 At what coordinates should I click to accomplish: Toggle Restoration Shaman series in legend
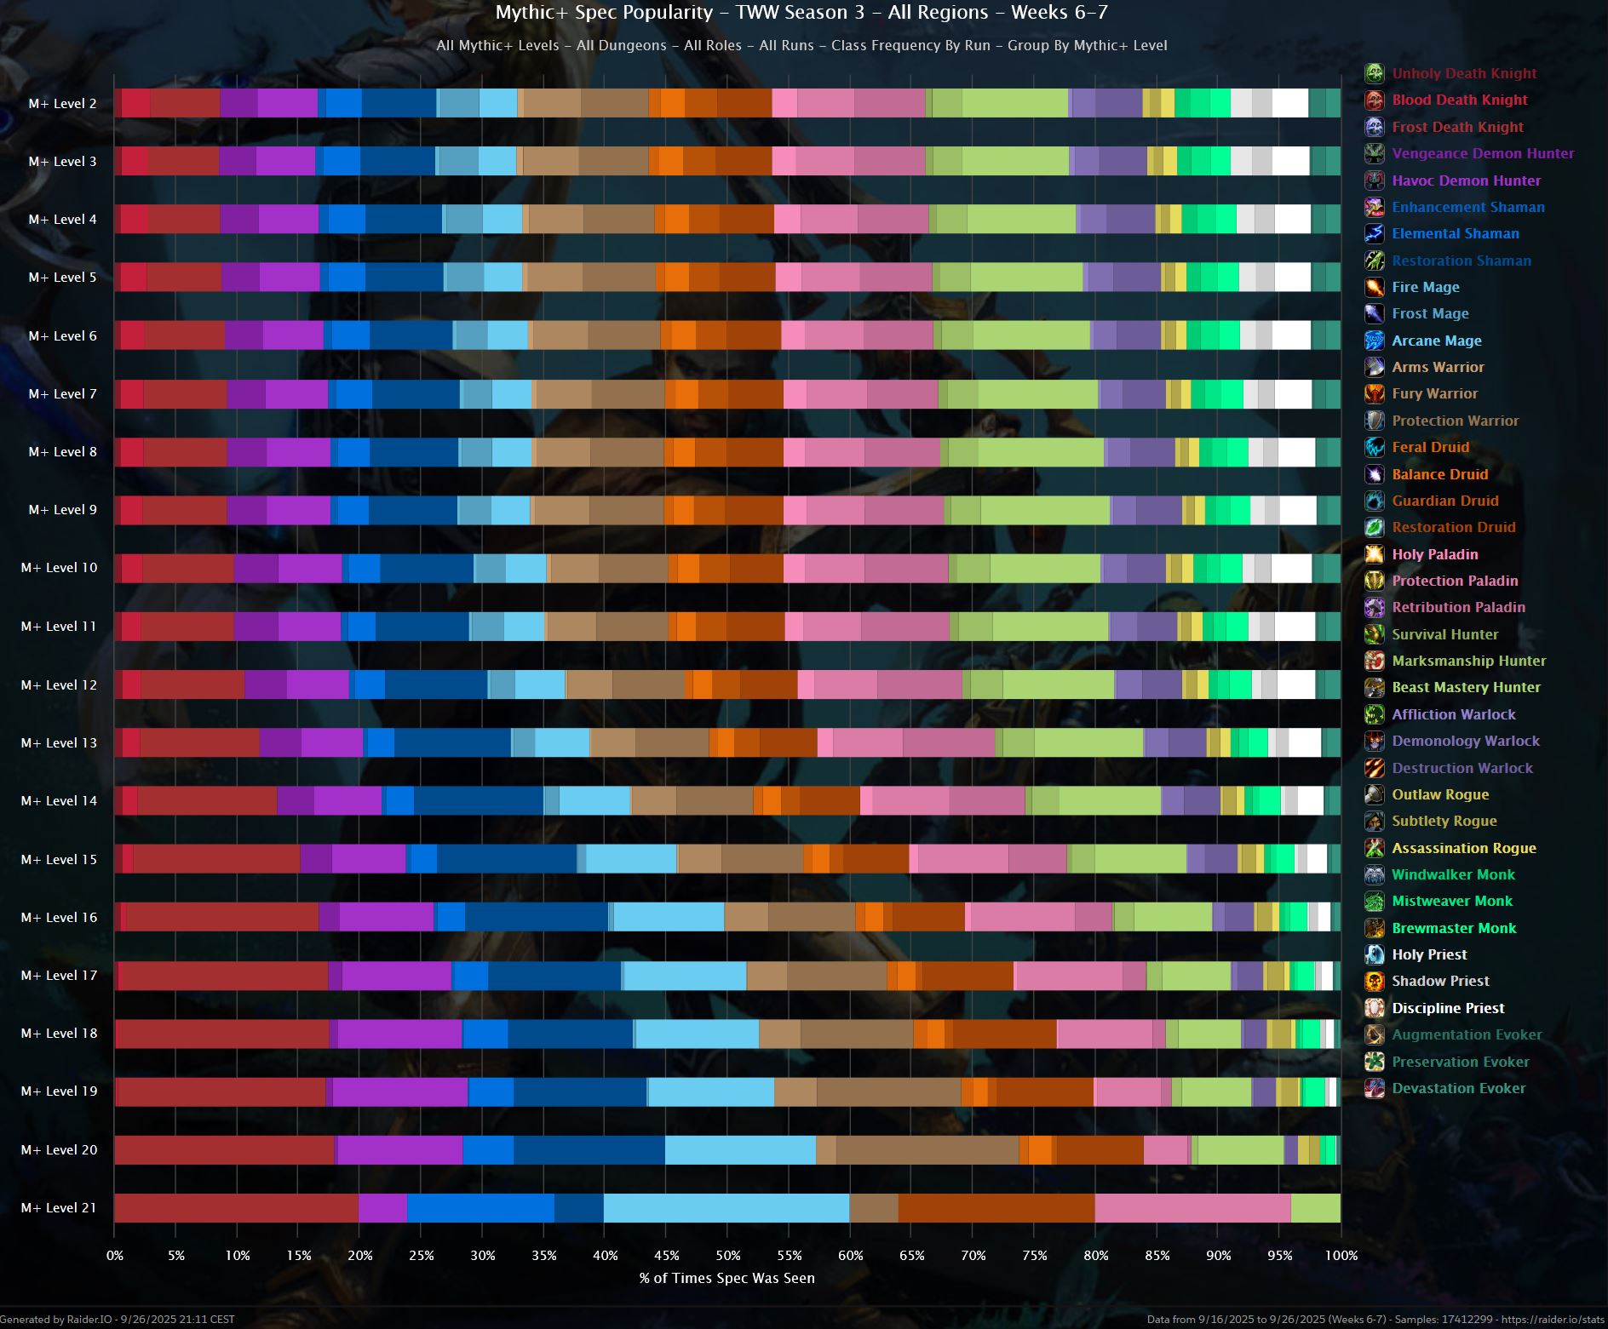[1461, 261]
